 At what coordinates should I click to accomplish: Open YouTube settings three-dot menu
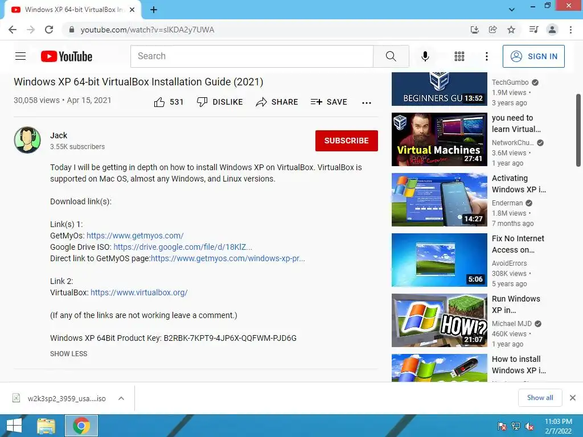tap(487, 56)
